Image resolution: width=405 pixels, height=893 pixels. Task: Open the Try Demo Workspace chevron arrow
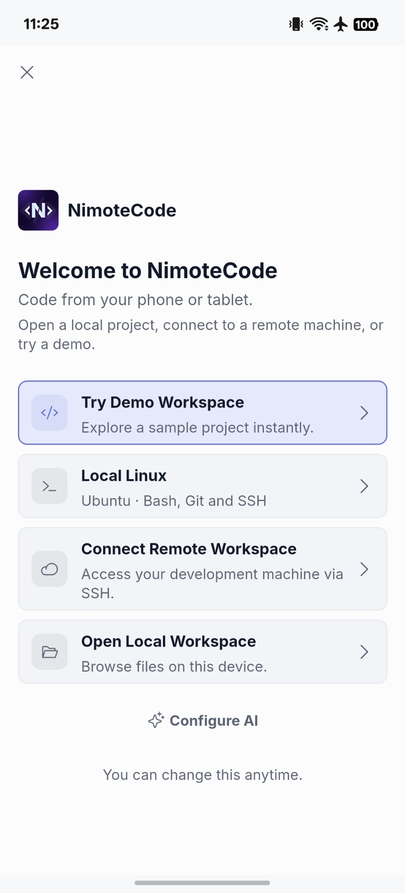tap(364, 413)
